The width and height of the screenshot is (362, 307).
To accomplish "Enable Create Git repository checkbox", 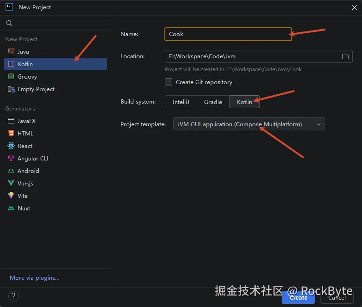I will (x=169, y=82).
